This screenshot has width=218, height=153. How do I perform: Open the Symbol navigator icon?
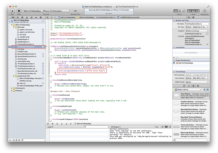tap(18, 18)
